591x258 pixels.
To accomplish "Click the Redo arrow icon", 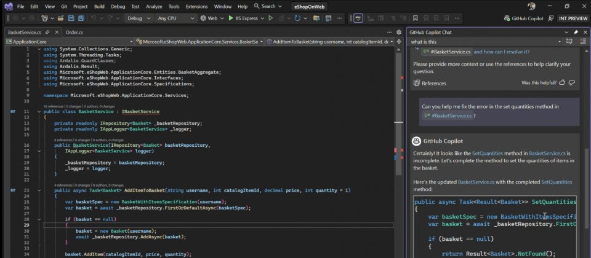I will [x=110, y=18].
